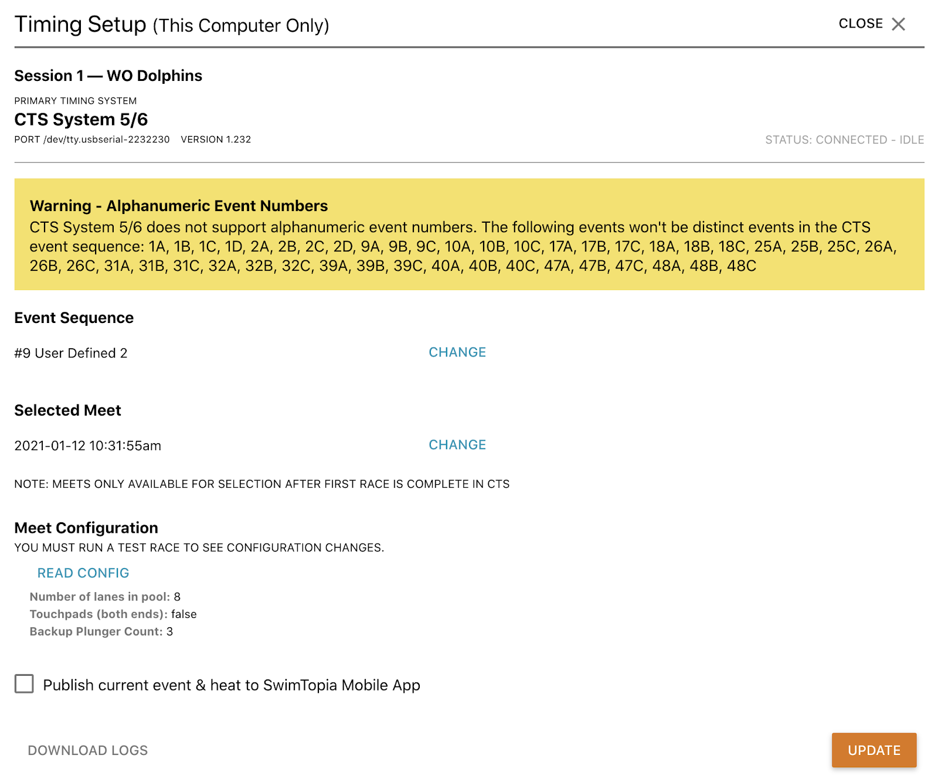Click the port /dev/tty.usbserial-2232230 text

92,140
